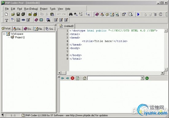Click the blue ellipse button icon in lower toolbar
Screen dimensions: 169x118
coord(23,20)
